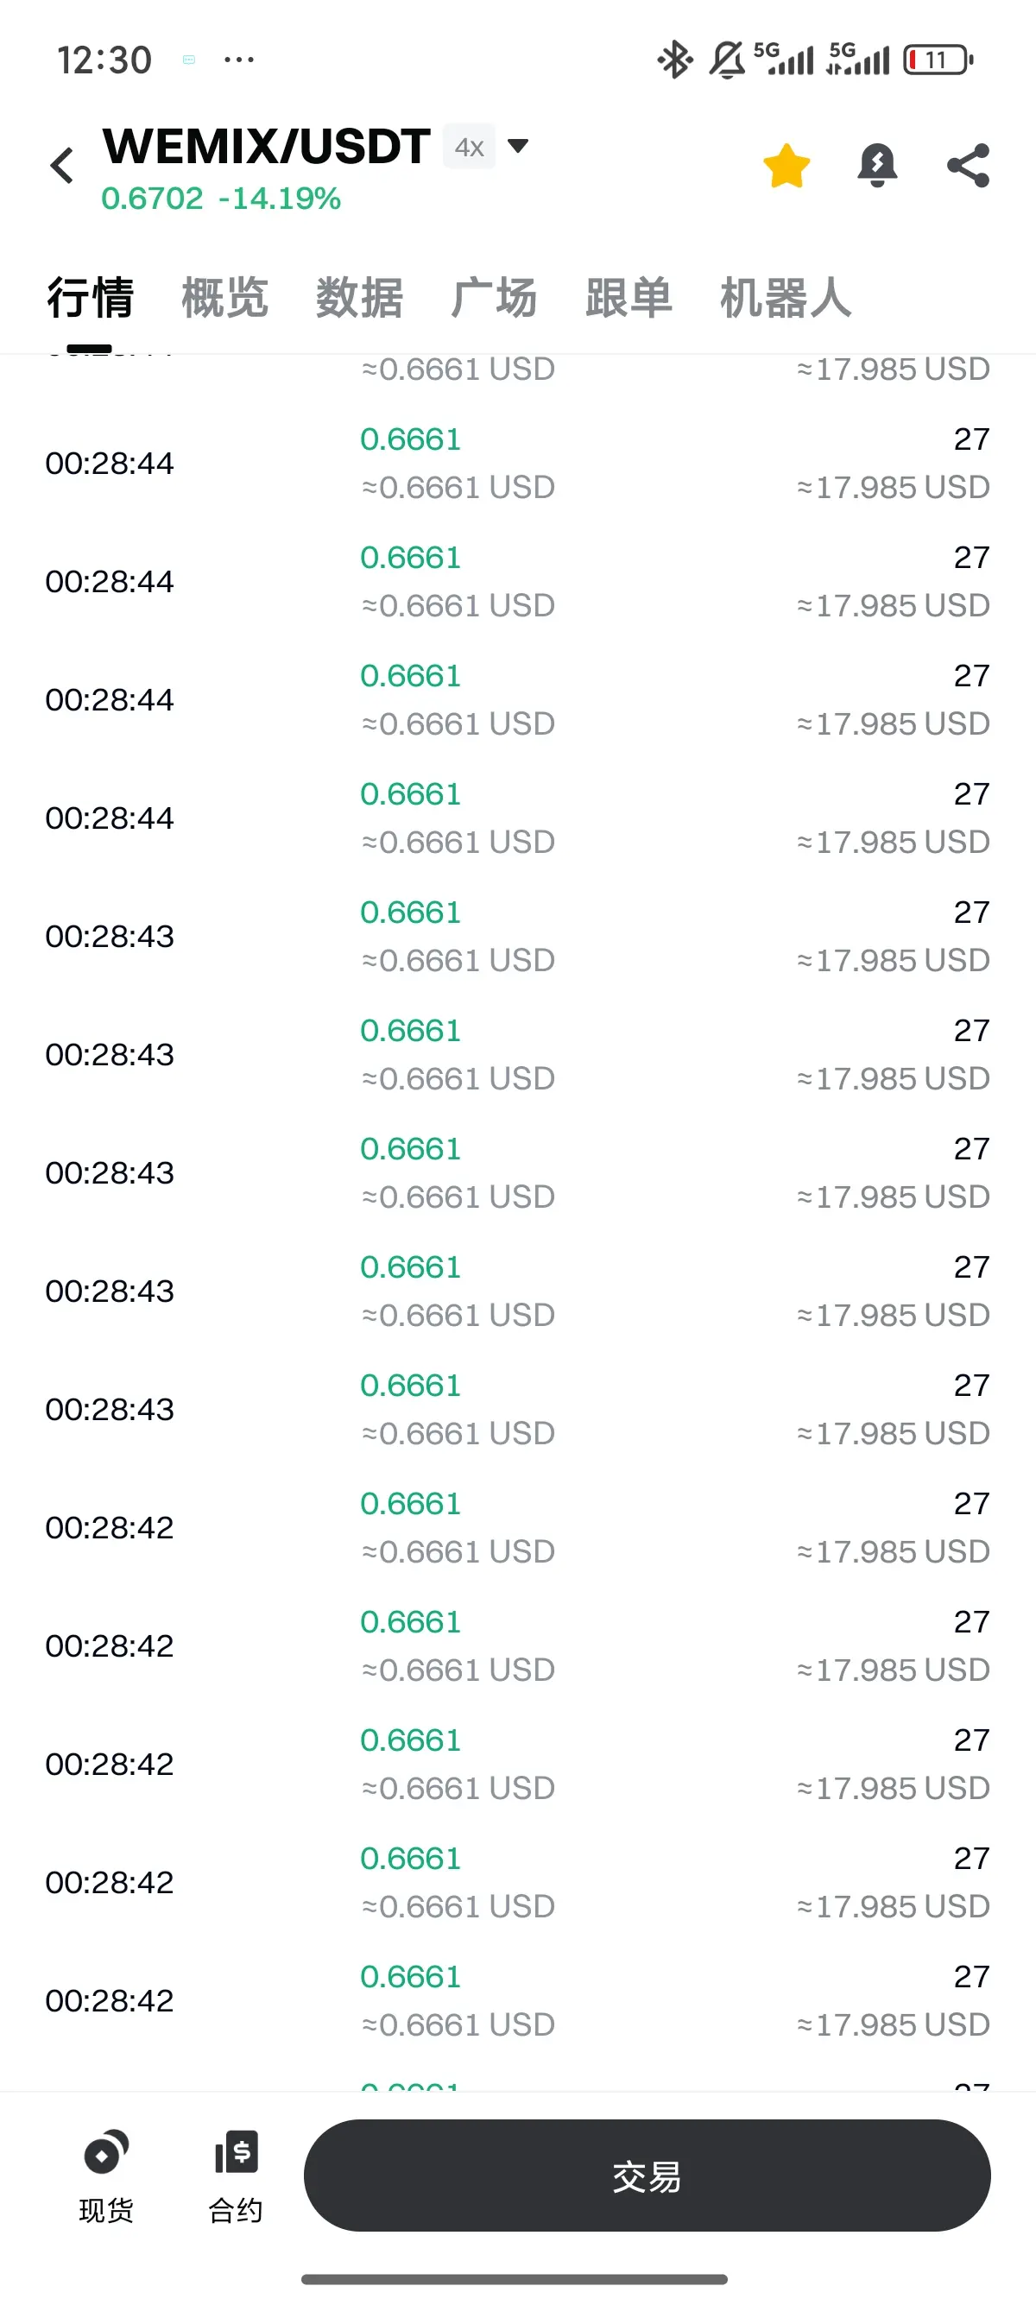Tap the share icon
Screen dimensions: 1036x2305
pos(968,166)
